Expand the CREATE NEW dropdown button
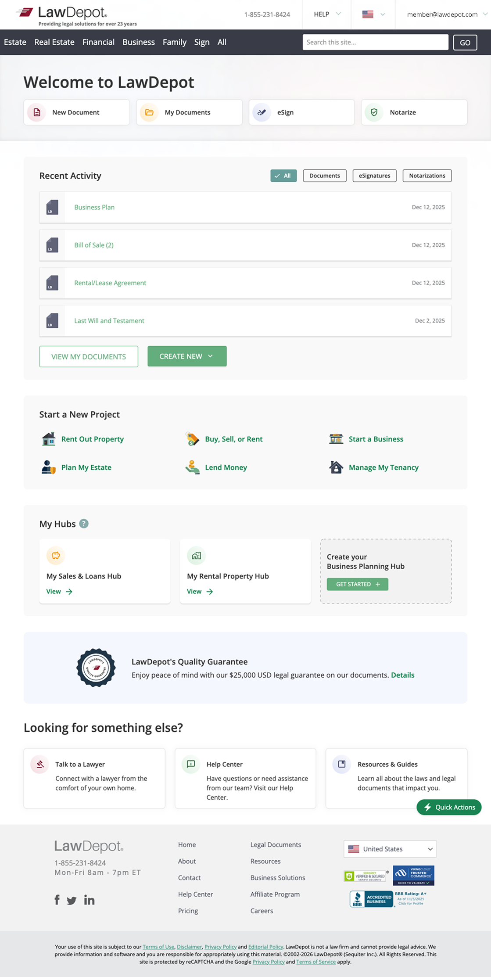 pos(187,356)
